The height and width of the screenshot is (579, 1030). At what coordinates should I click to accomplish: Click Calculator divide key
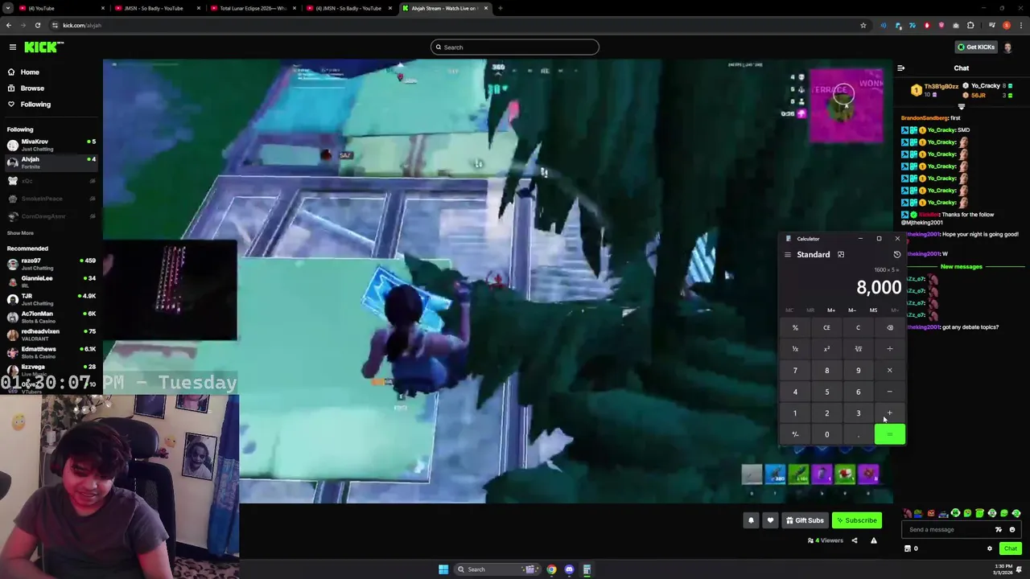(x=890, y=349)
